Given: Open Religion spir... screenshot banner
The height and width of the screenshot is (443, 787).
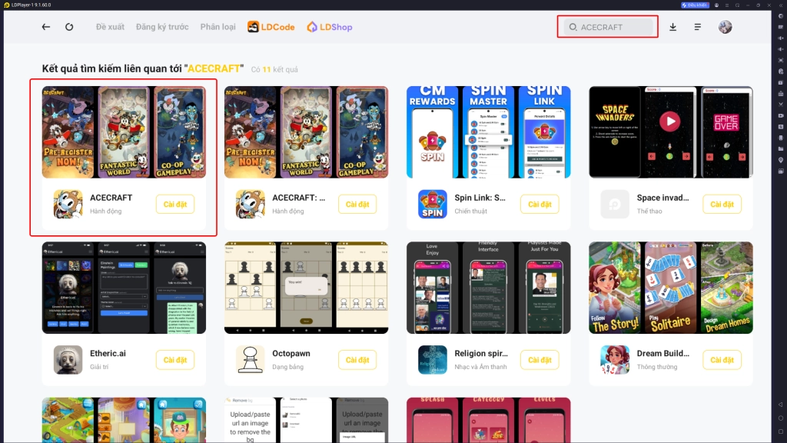Looking at the screenshot, I should (488, 288).
